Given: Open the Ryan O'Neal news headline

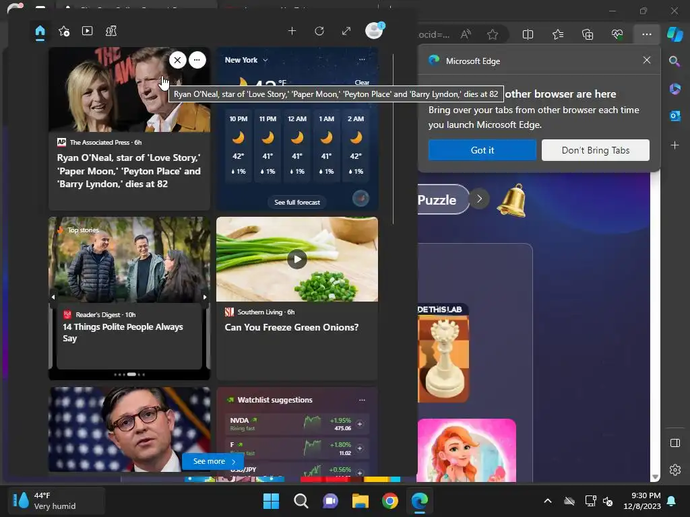Looking at the screenshot, I should pos(129,171).
